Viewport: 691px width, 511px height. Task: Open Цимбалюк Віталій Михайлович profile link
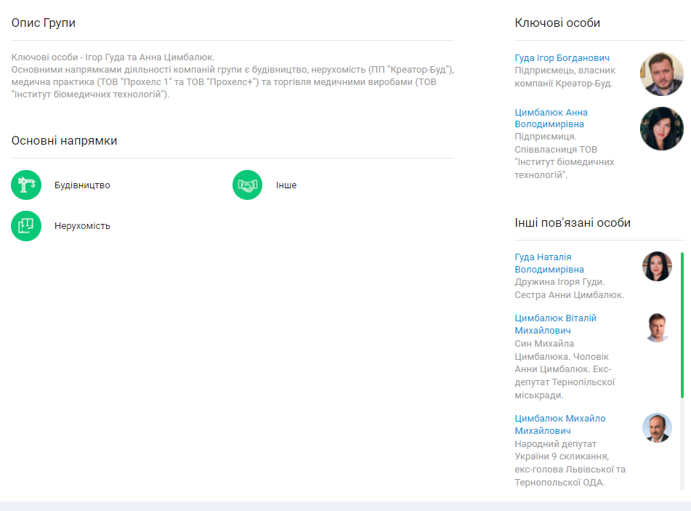(x=555, y=324)
